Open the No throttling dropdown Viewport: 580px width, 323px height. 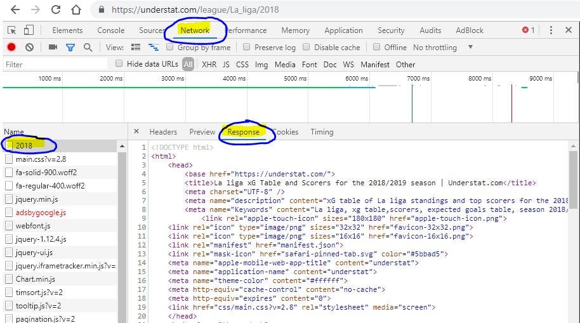[443, 48]
